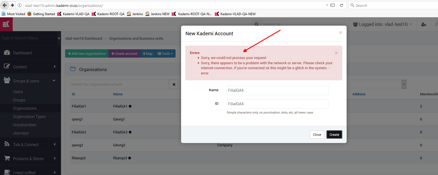
Task: Open Journeys in the sidebar
Action: click(x=21, y=133)
